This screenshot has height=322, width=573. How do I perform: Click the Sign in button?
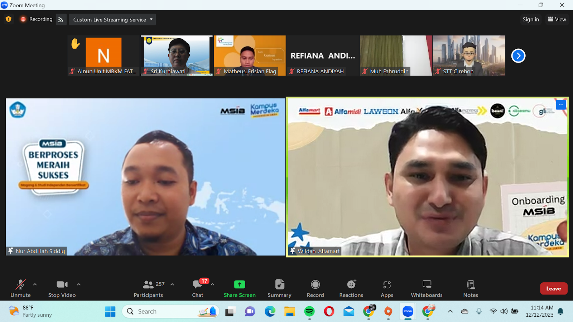531,19
